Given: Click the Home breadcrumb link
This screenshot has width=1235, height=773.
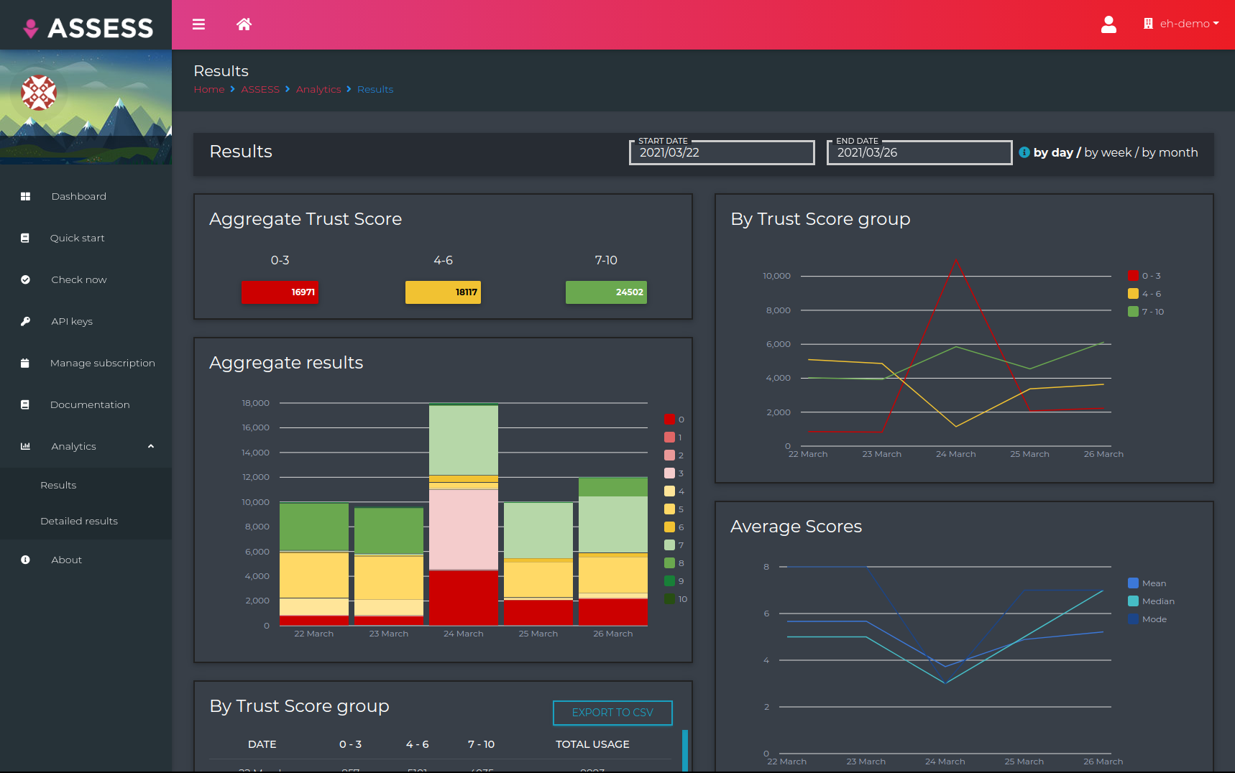Looking at the screenshot, I should coord(209,89).
